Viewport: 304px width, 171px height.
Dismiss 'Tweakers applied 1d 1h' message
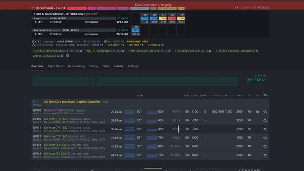point(210,51)
